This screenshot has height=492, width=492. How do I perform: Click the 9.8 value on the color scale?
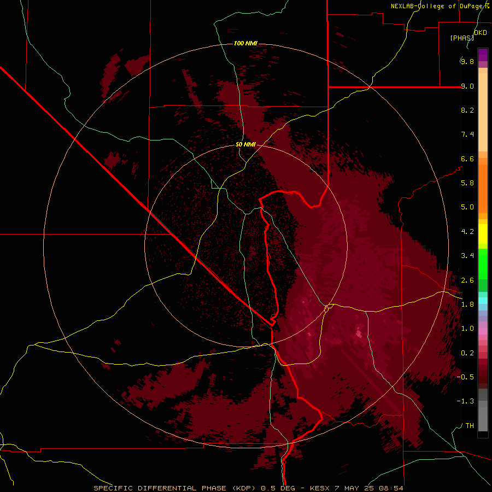tap(467, 61)
